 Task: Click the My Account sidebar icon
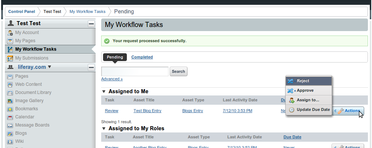10,33
